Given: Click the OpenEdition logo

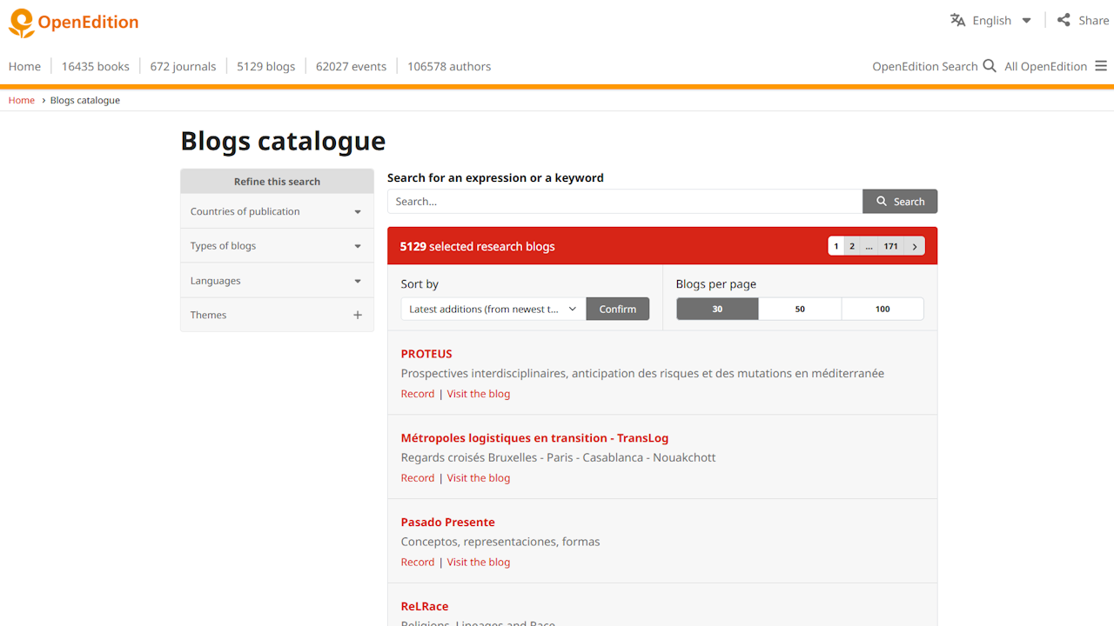Looking at the screenshot, I should 73,23.
